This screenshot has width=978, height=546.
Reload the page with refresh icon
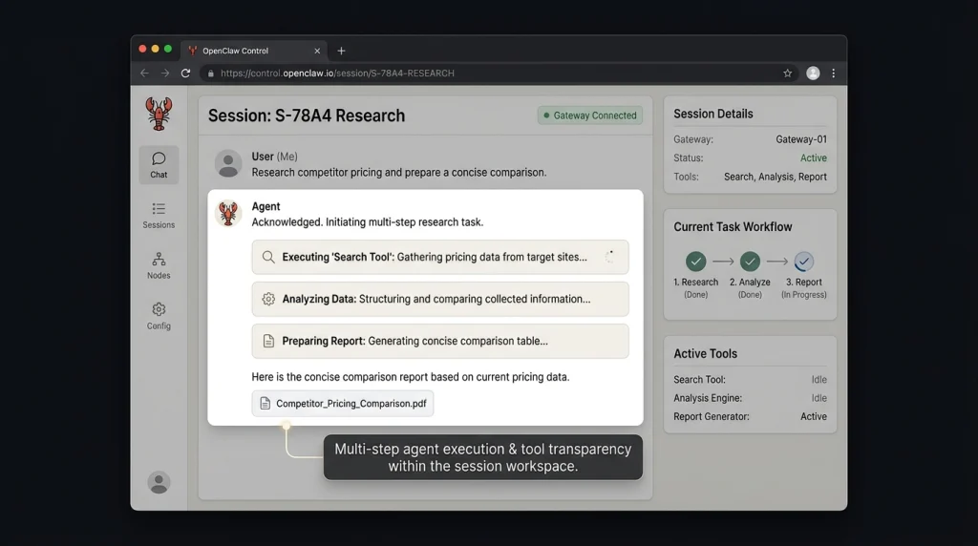tap(185, 73)
